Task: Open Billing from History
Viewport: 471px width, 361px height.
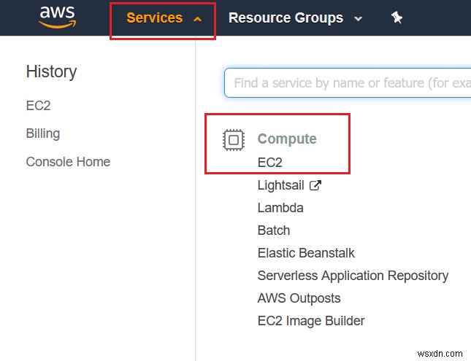Action: [43, 133]
